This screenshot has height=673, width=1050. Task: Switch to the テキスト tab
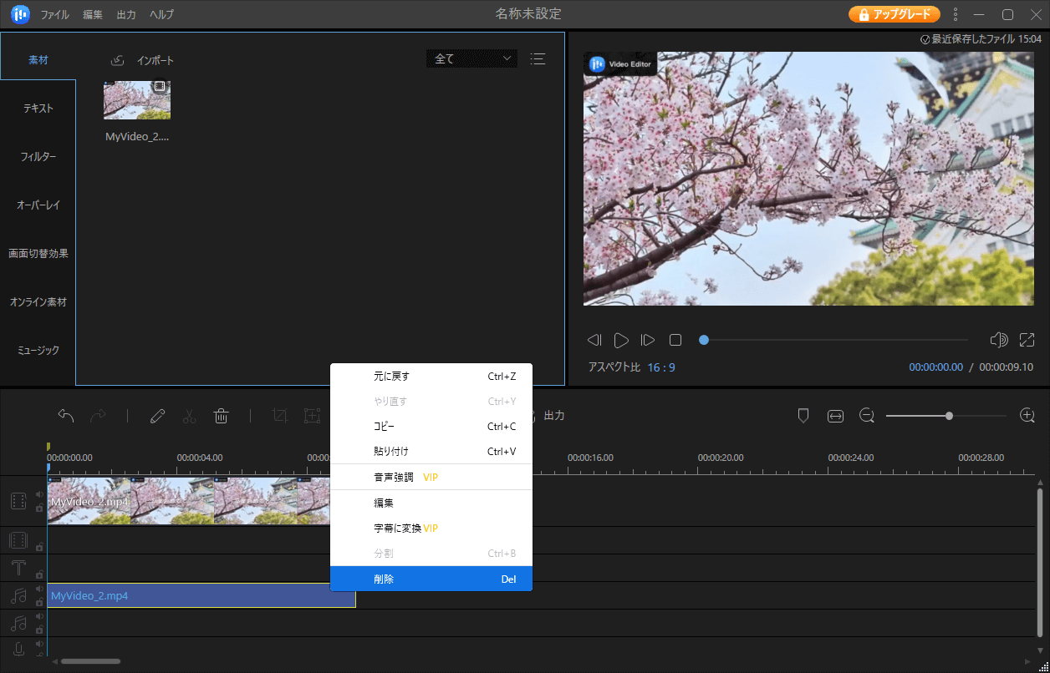tap(38, 109)
